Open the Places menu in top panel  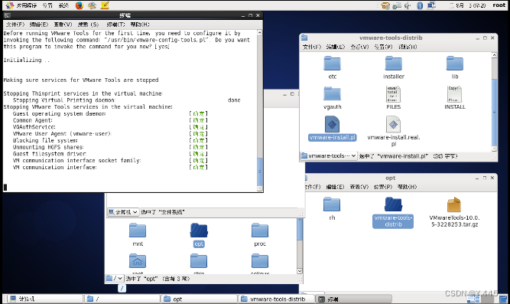point(47,5)
